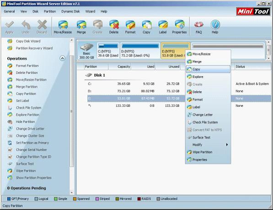Select the Merge toolbar icon
This screenshot has width=273, height=210.
pos(81,27)
